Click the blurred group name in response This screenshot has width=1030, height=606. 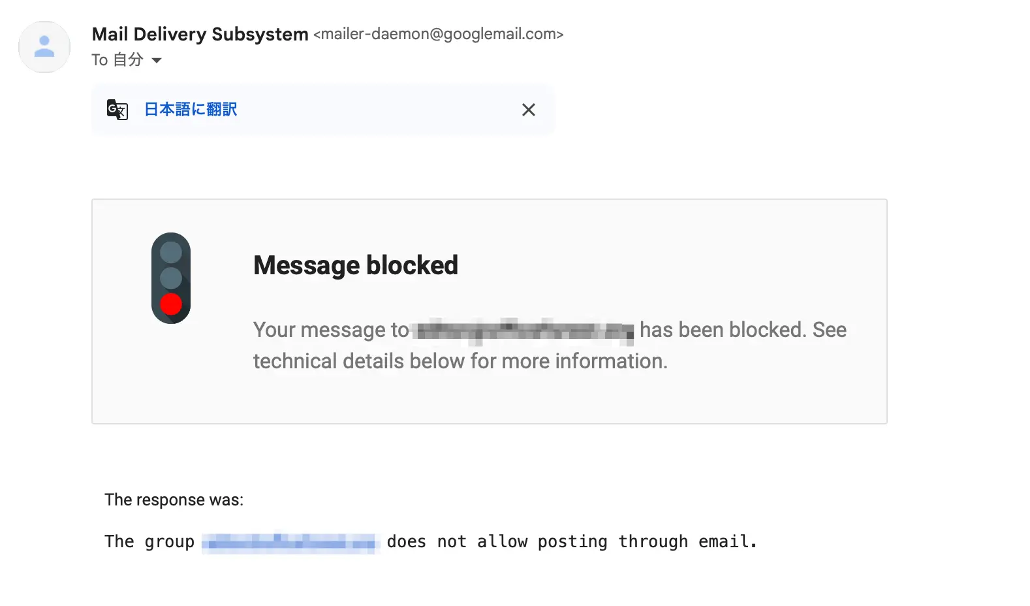(290, 543)
